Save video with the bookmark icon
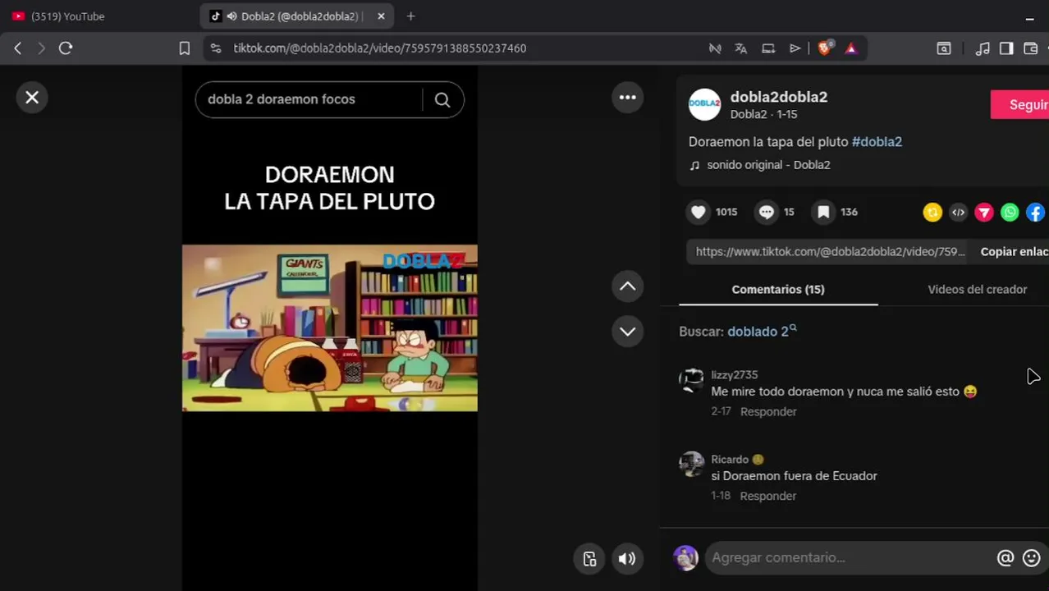Screen dimensions: 1049x591 pos(822,212)
